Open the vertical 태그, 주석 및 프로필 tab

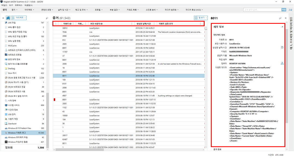[291, 33]
